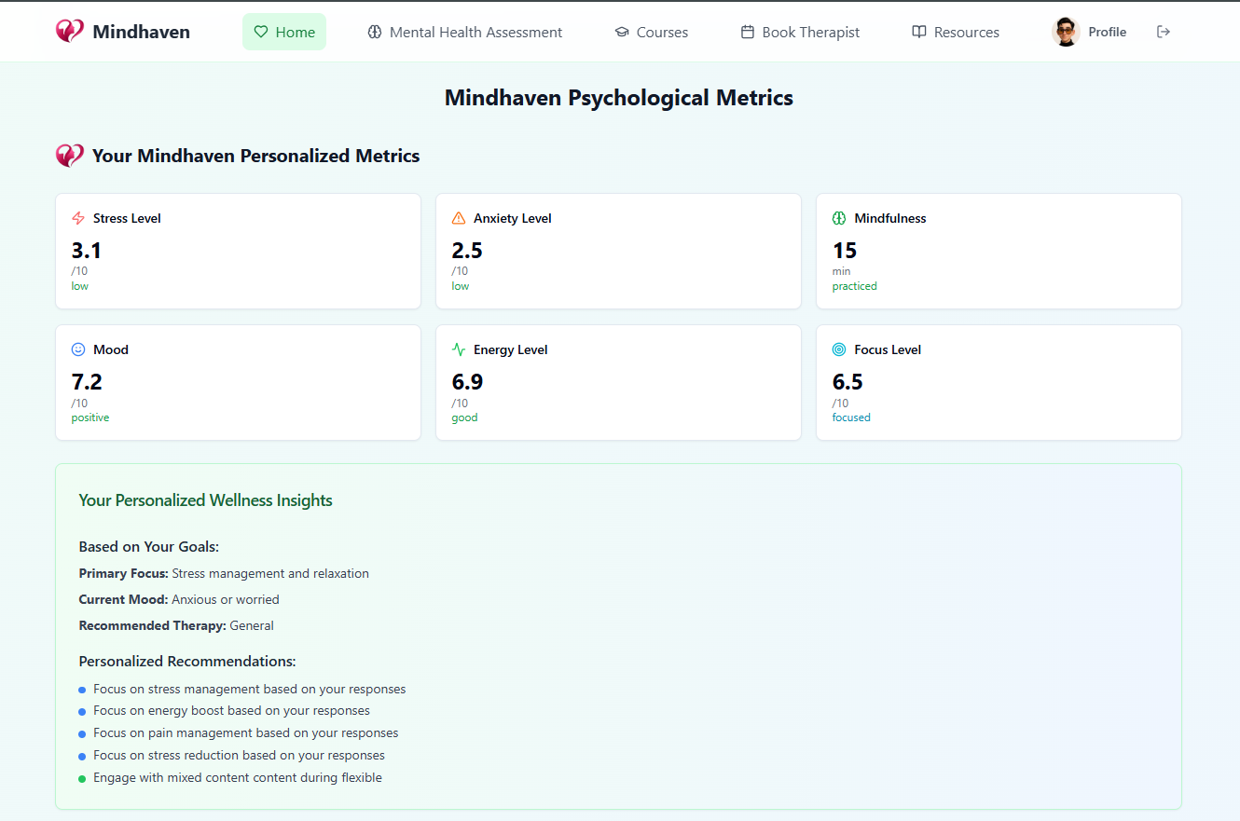
Task: Click the Courses graduation cap icon
Action: pyautogui.click(x=622, y=31)
